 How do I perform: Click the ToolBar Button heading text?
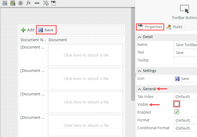184,18
